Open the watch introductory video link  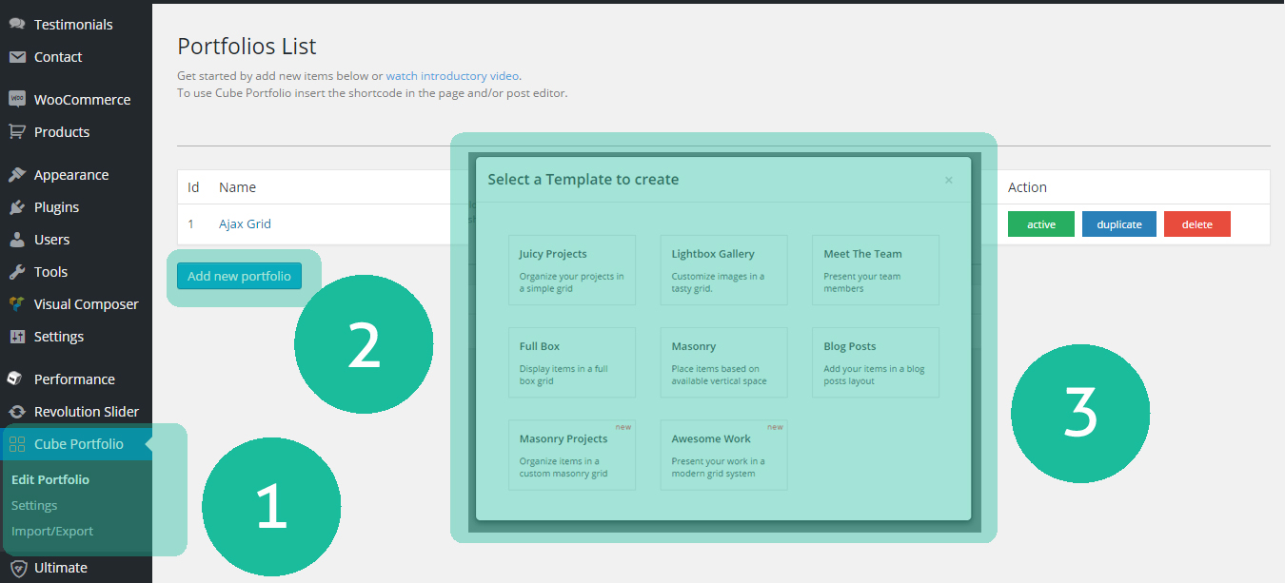tap(452, 76)
